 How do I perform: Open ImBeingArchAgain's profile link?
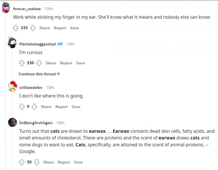point(36,123)
